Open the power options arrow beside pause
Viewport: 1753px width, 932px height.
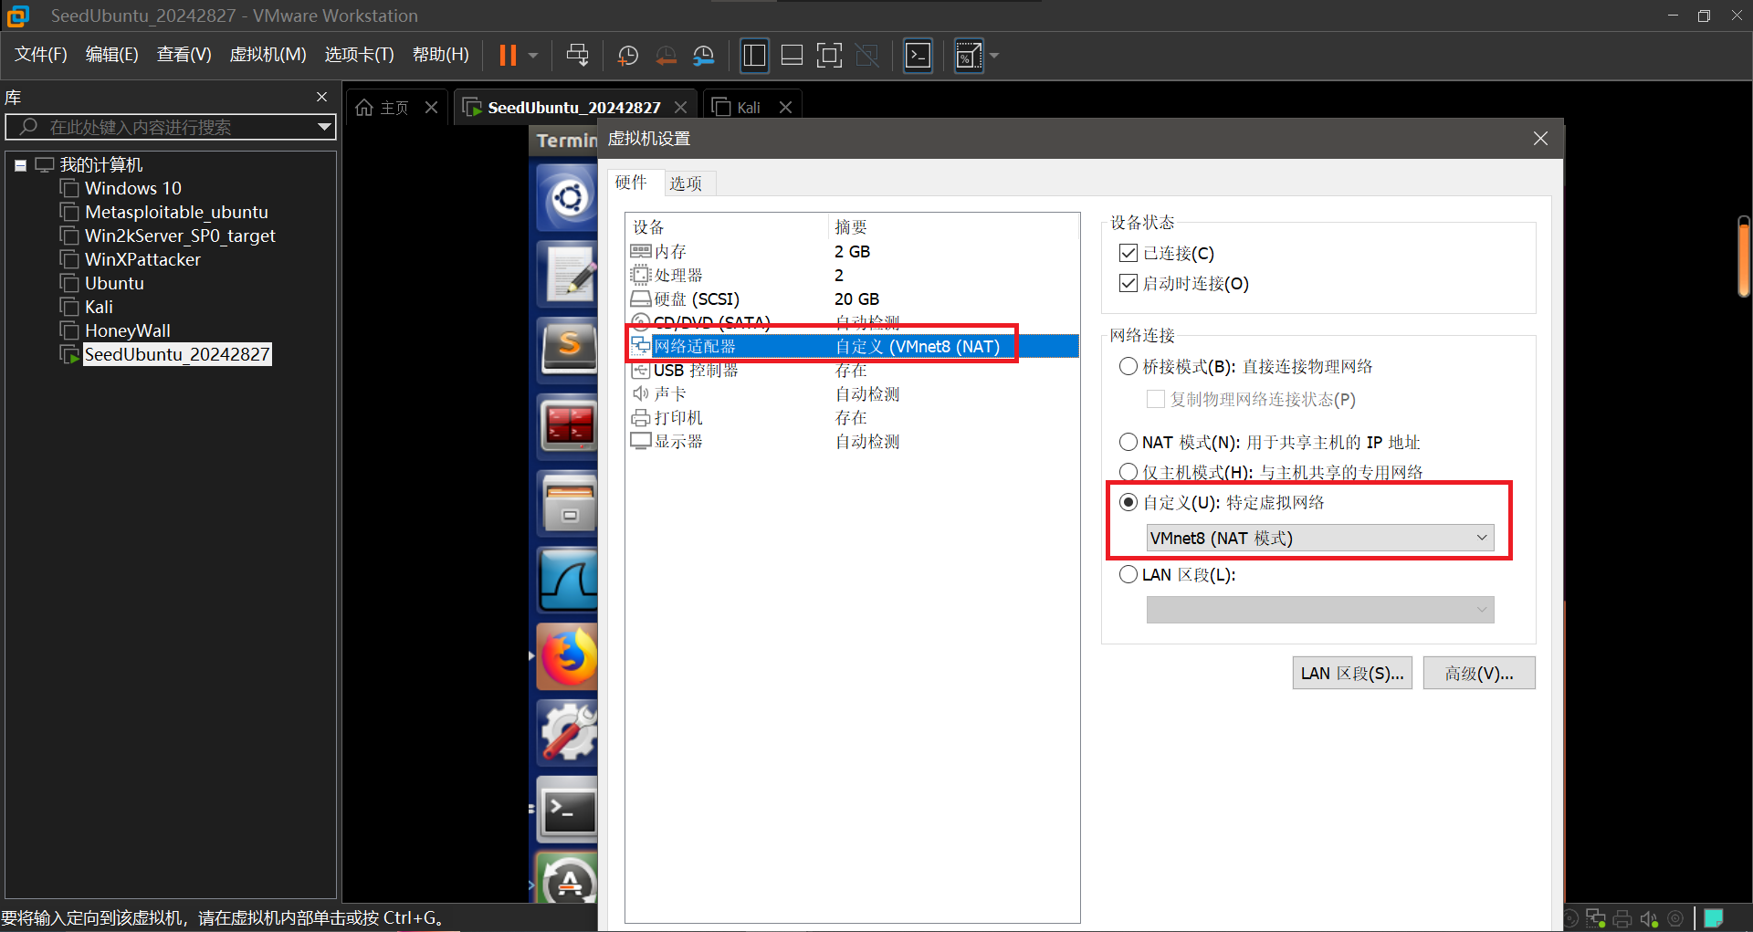[x=533, y=56]
